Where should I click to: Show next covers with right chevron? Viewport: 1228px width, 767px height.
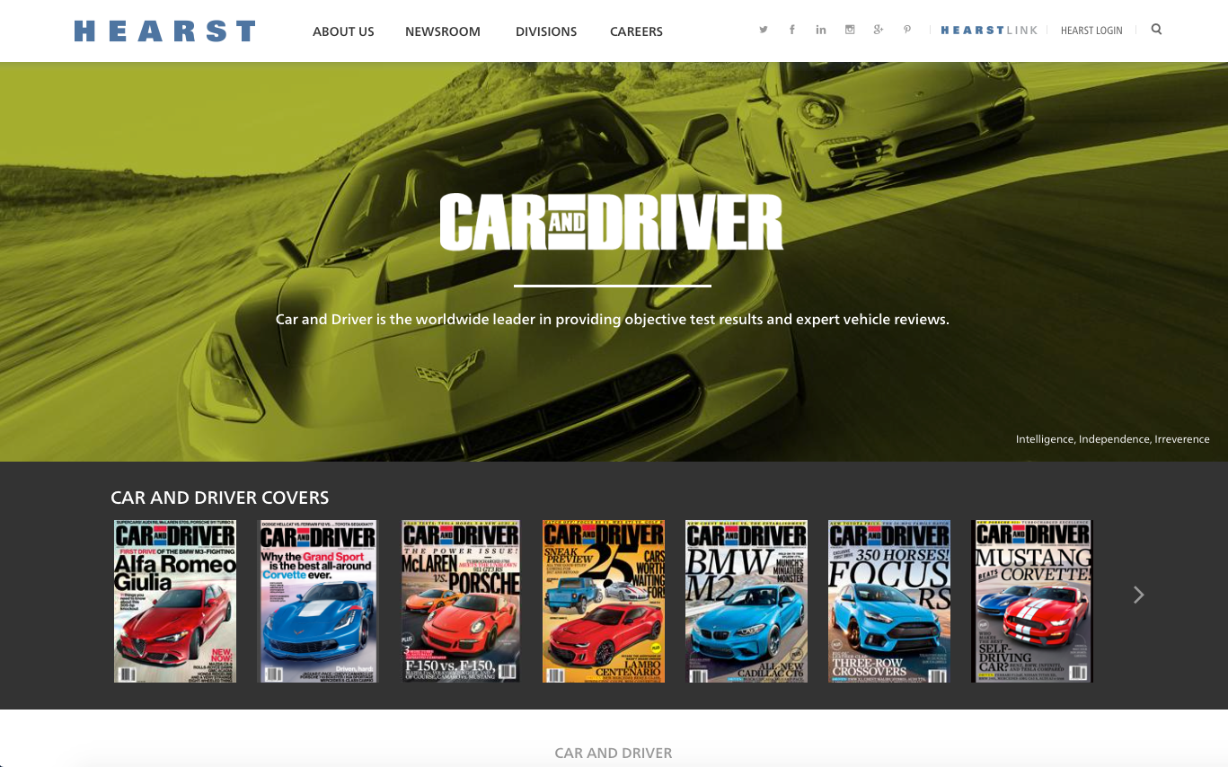tap(1138, 595)
